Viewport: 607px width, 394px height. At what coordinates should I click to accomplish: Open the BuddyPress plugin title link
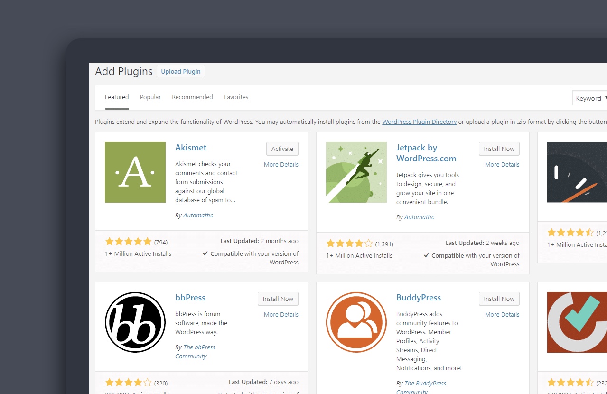click(x=419, y=298)
